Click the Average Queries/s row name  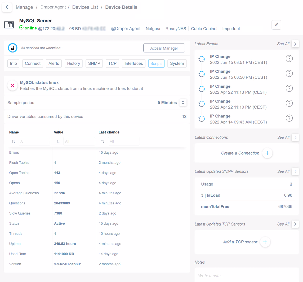point(24,193)
